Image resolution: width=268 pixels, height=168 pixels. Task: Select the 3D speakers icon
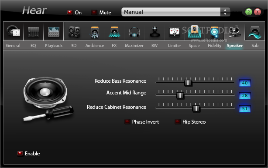74,32
